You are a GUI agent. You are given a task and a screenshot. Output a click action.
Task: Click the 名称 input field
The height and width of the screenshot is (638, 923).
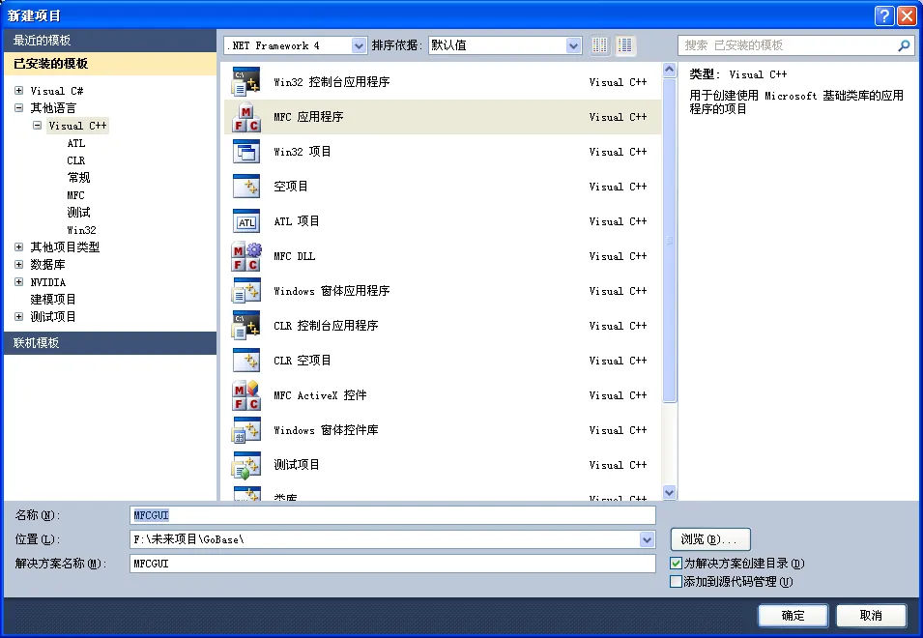pos(392,515)
